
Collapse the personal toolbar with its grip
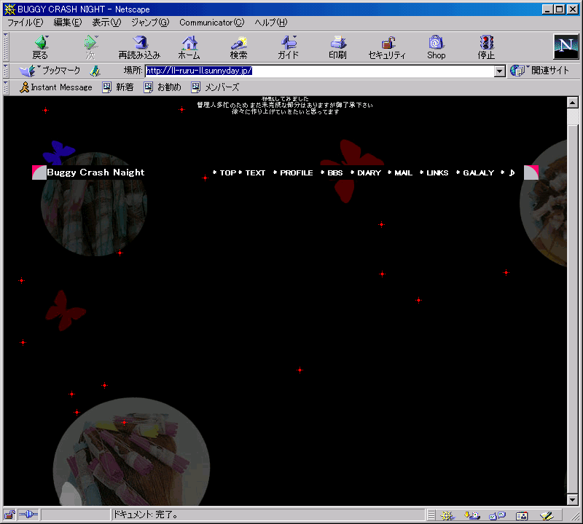6,87
